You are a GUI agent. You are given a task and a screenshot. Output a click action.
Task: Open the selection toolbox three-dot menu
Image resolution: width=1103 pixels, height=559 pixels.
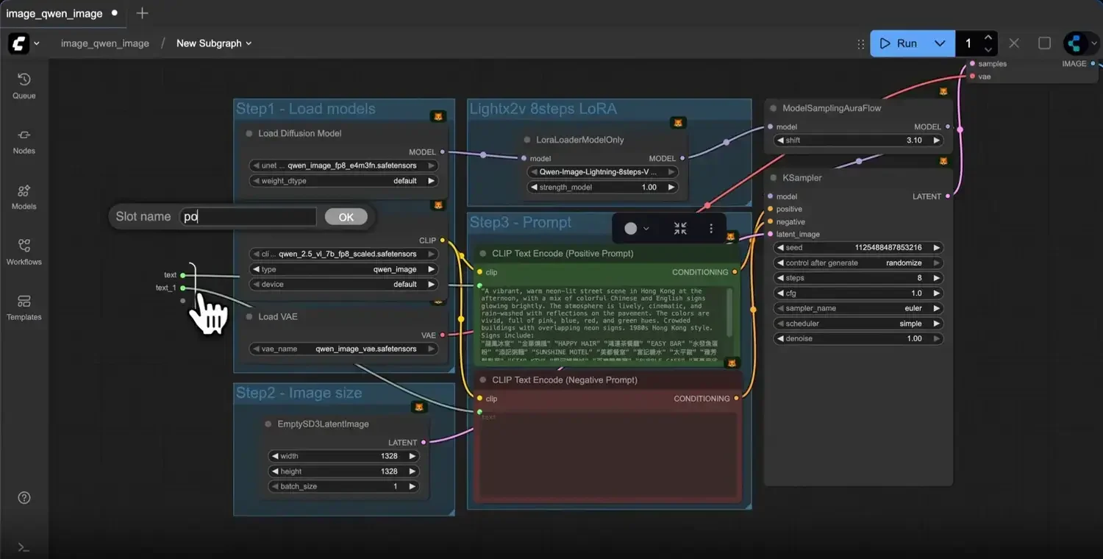[711, 229]
